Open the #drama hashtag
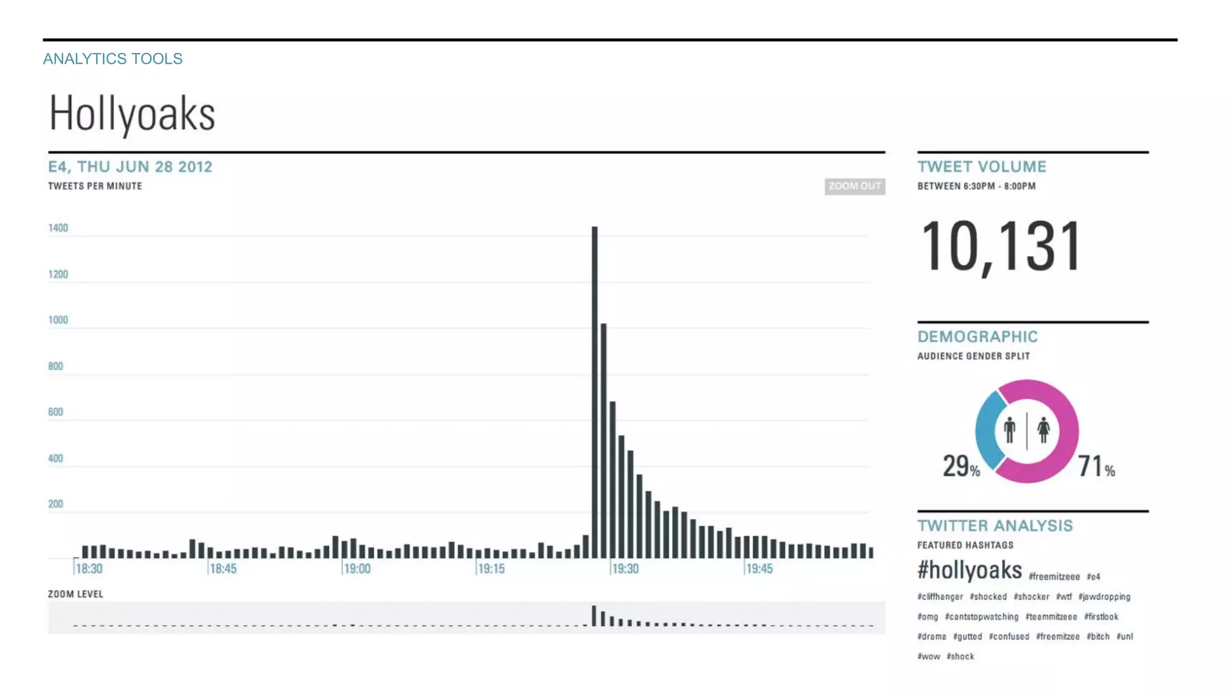1232x693 pixels. click(x=931, y=636)
